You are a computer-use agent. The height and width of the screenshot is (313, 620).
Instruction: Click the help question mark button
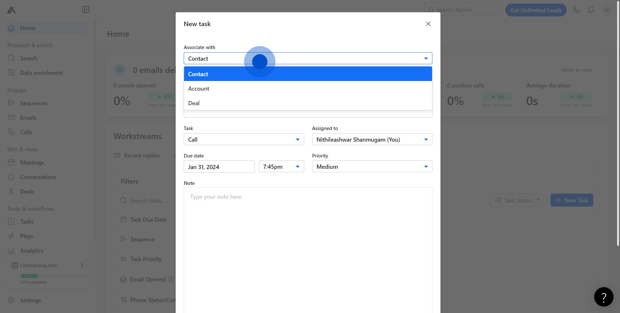[x=604, y=297]
